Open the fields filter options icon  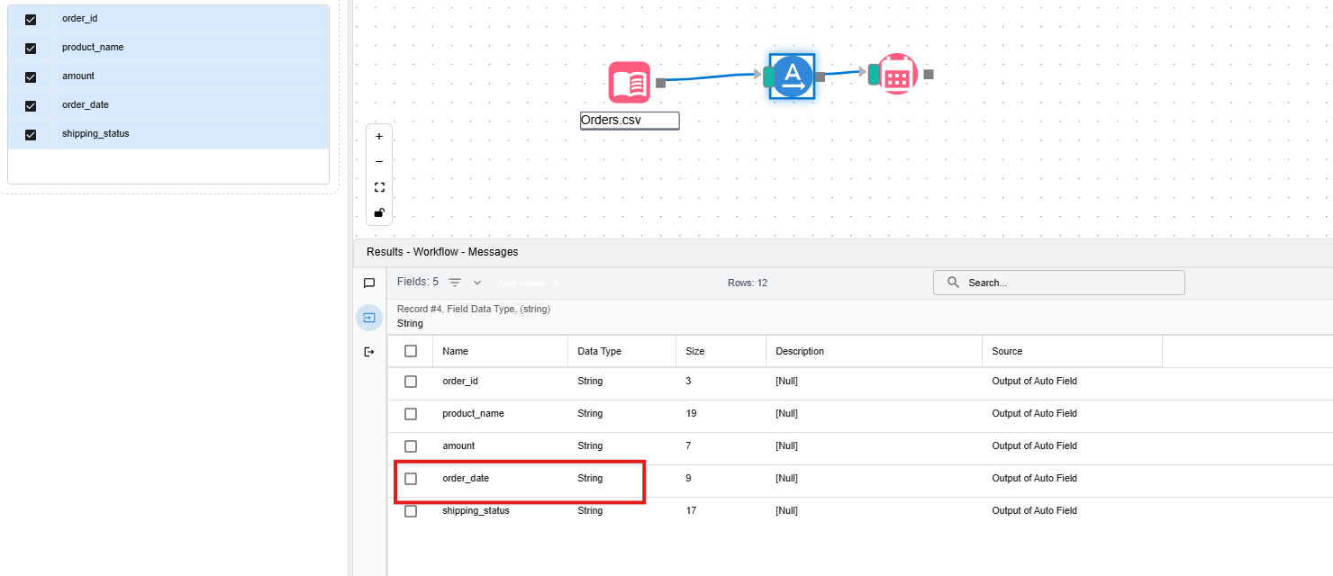455,283
